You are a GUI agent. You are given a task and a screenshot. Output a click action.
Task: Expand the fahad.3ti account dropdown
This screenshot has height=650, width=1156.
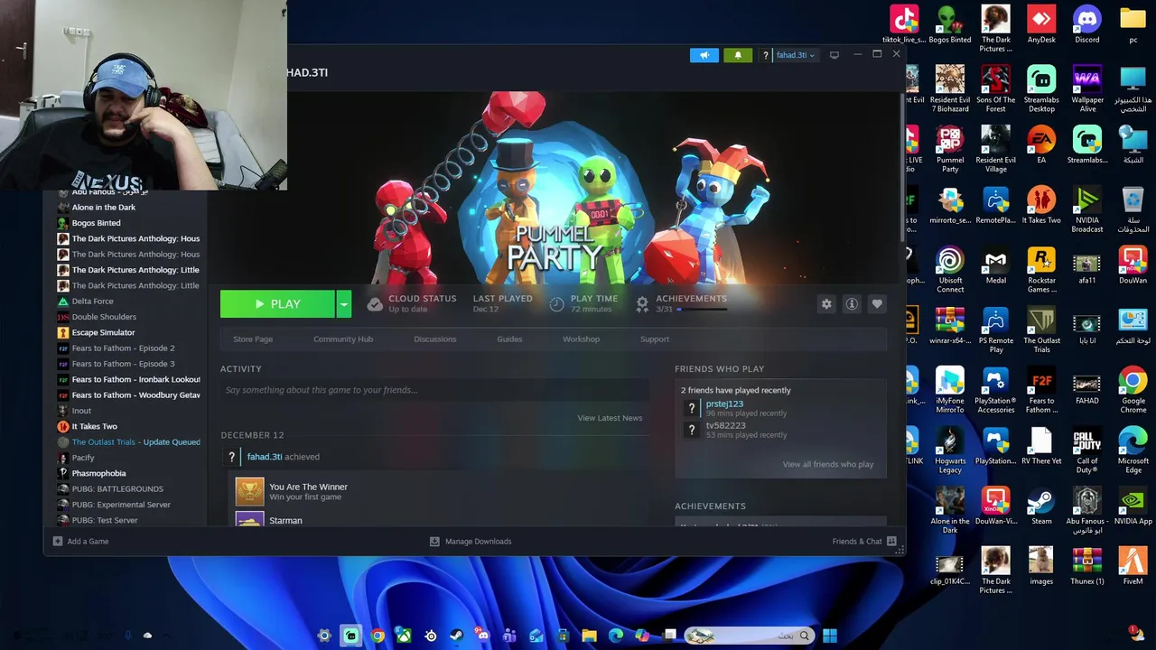(x=795, y=55)
